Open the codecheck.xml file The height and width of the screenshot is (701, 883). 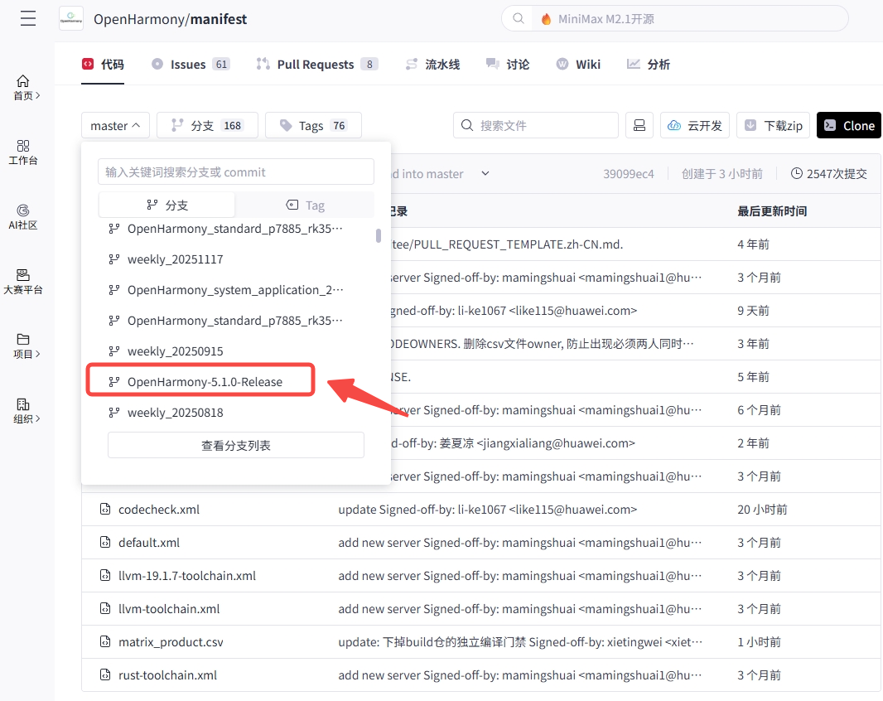coord(159,510)
